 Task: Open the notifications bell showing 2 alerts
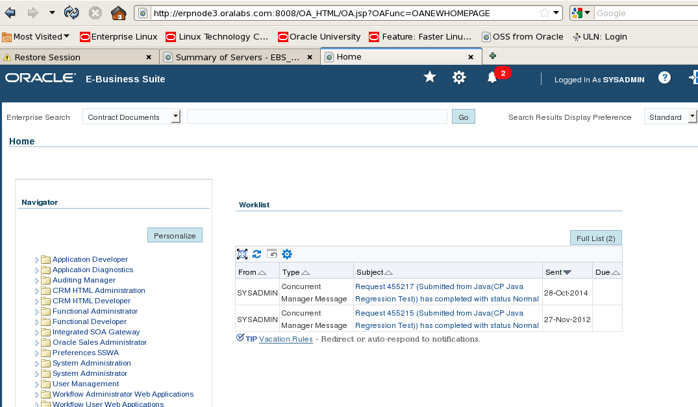coord(492,77)
